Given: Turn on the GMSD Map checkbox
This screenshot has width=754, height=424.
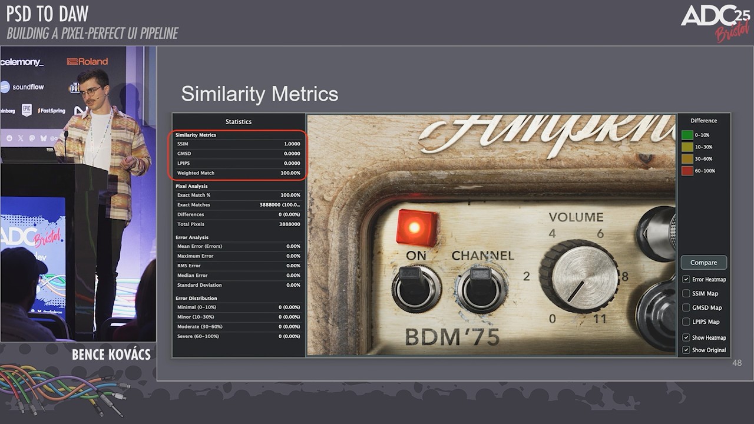Looking at the screenshot, I should point(686,307).
